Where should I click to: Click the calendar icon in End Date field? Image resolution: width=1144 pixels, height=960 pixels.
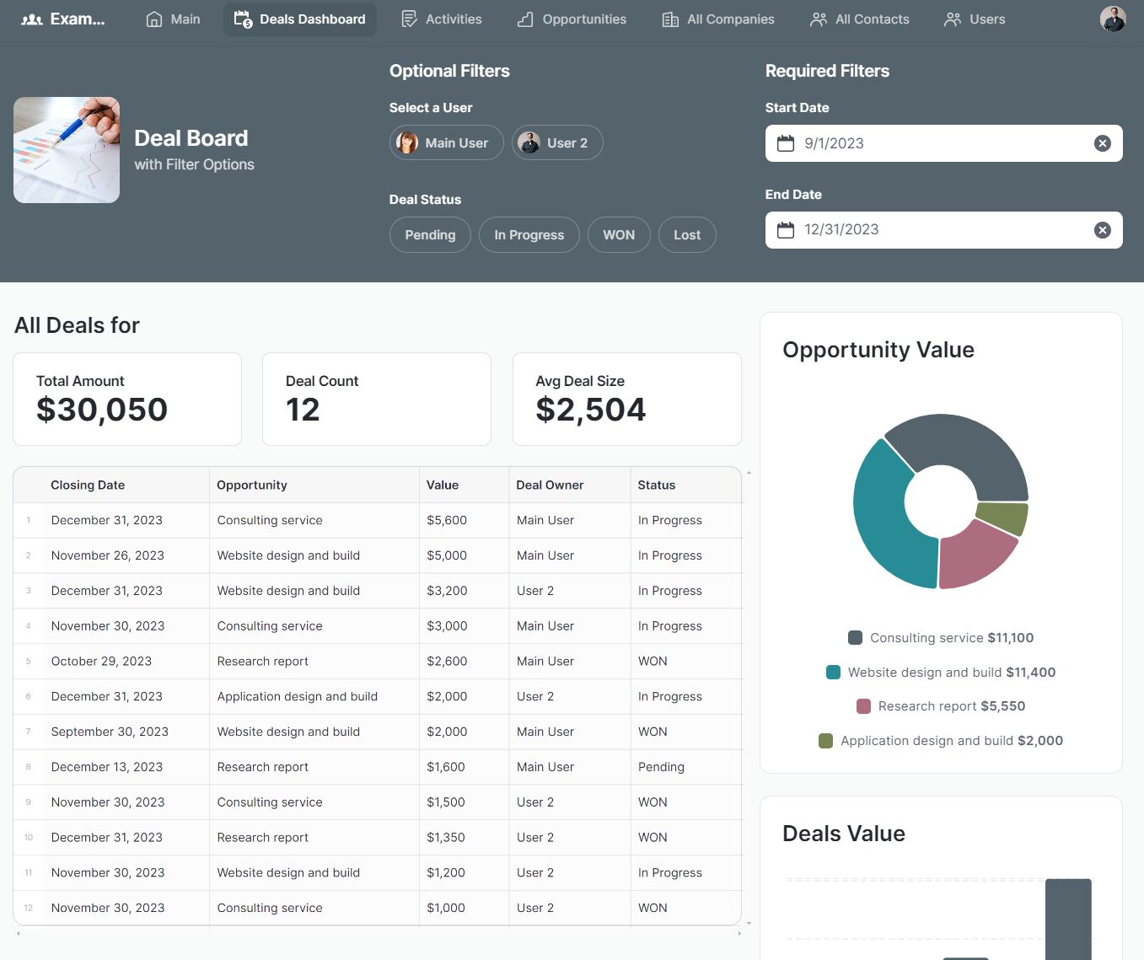pyautogui.click(x=785, y=230)
